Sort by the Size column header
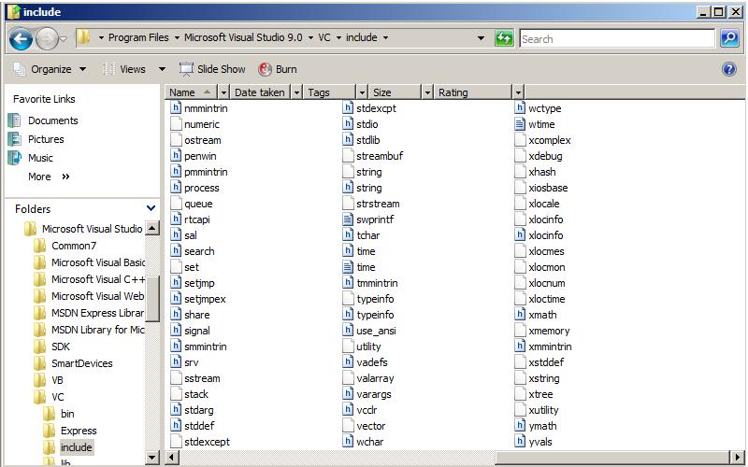The image size is (748, 467). (393, 92)
